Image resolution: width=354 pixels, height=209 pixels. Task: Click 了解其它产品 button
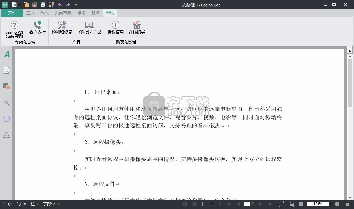(89, 28)
